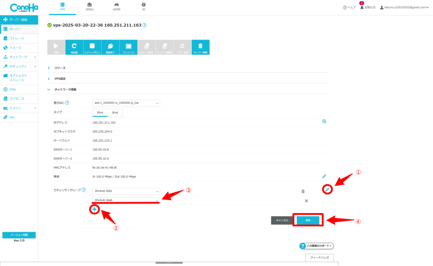Click the Restart (再起動) server icon
The width and height of the screenshot is (433, 266).
74,47
